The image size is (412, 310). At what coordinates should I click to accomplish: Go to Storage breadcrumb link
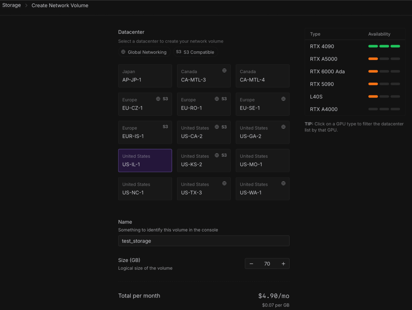pos(12,6)
